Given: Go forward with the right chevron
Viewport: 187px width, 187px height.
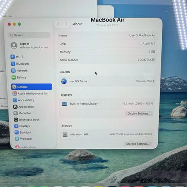Looking at the screenshot, I should [x=66, y=24].
